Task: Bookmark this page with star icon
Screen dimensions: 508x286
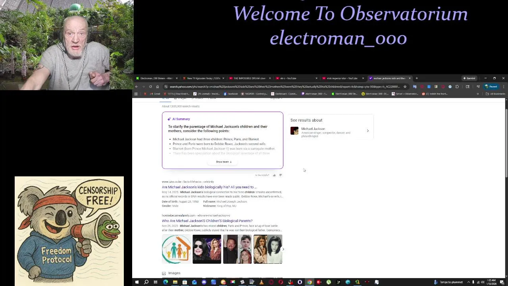Action: click(x=405, y=87)
